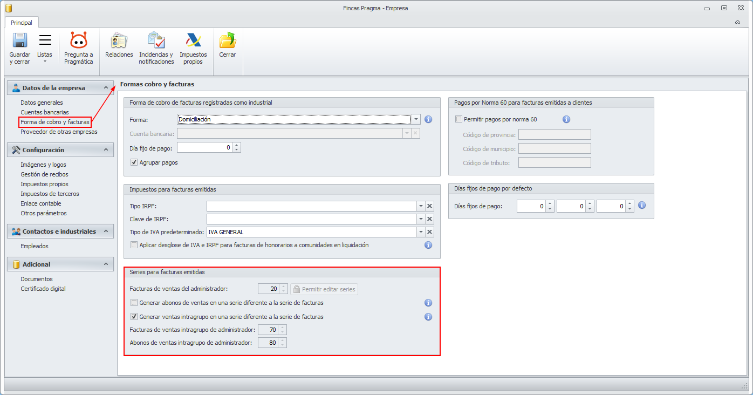Increase Día fijo de pago value
753x395 pixels.
point(237,145)
